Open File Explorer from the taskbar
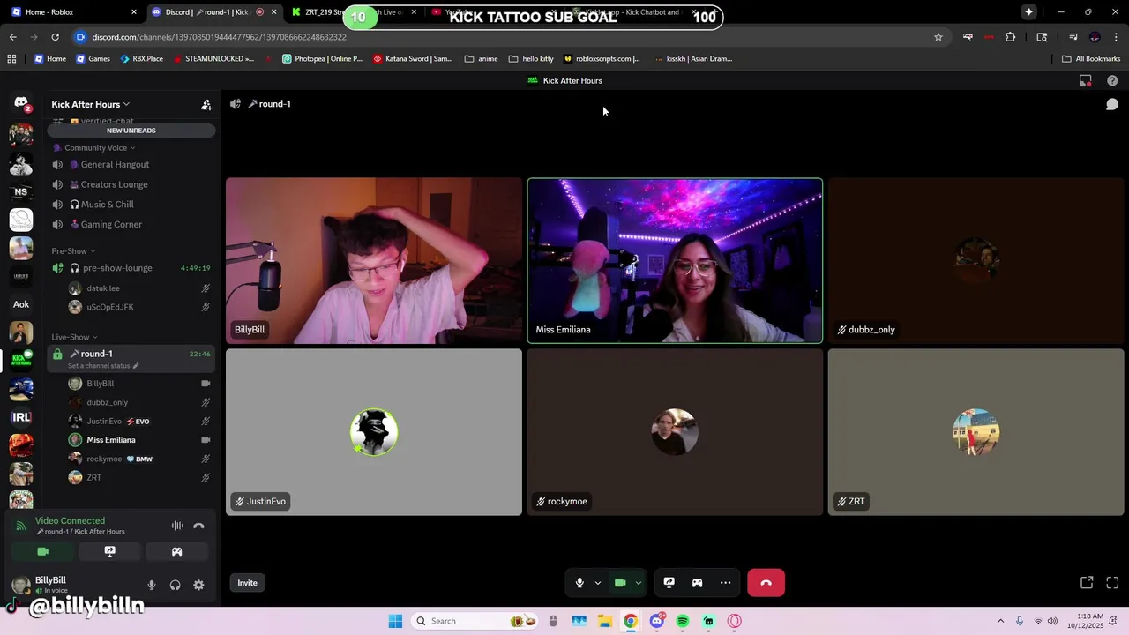The height and width of the screenshot is (635, 1129). pos(605,621)
